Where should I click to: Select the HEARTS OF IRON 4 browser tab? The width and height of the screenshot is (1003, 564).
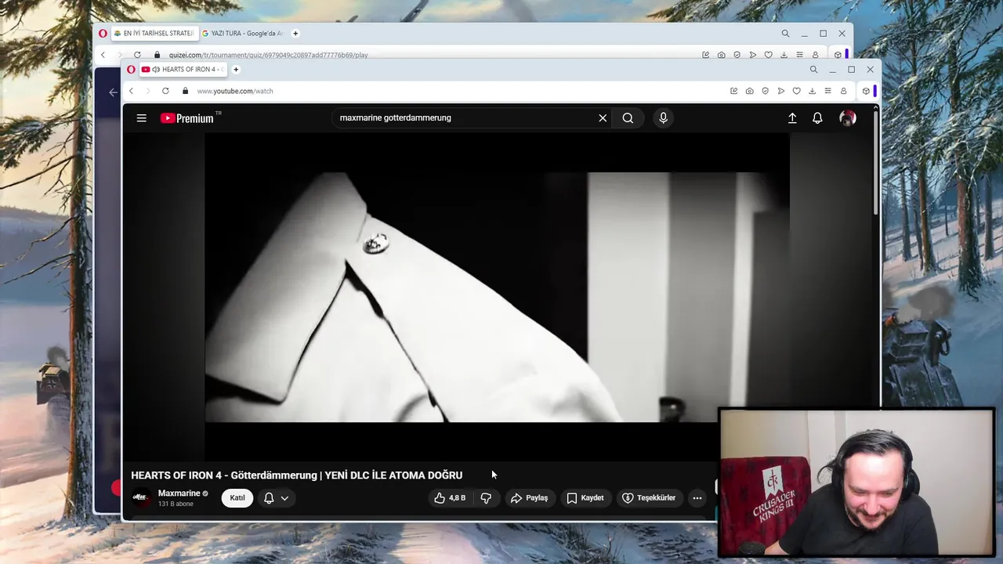click(x=183, y=69)
